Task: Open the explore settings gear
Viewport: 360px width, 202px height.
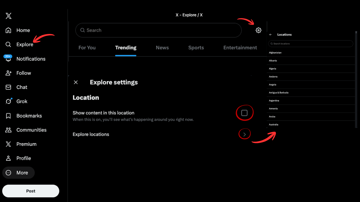Action: [x=258, y=30]
